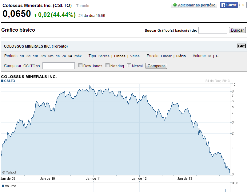Choose the 1m period
This screenshot has height=192, width=247.
click(35, 56)
